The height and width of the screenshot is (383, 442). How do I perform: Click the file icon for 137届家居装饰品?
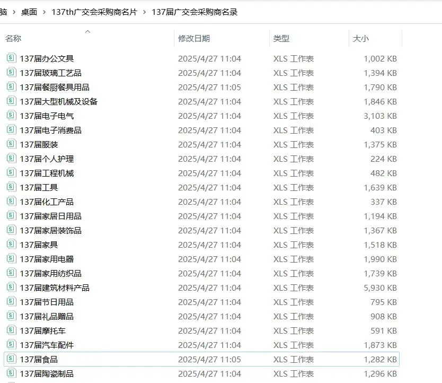(x=11, y=230)
